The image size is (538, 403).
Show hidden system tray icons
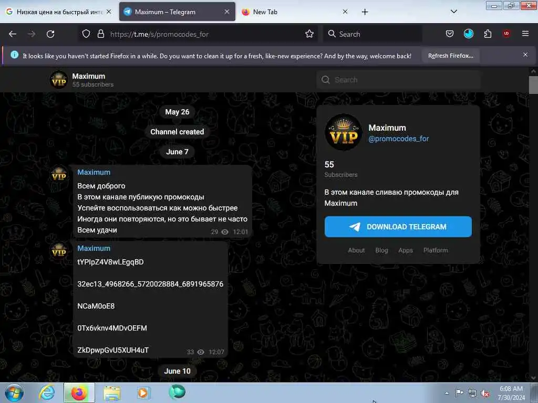[447, 393]
